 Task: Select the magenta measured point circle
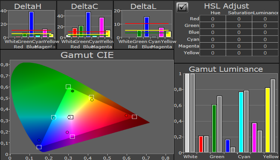coord(67,132)
